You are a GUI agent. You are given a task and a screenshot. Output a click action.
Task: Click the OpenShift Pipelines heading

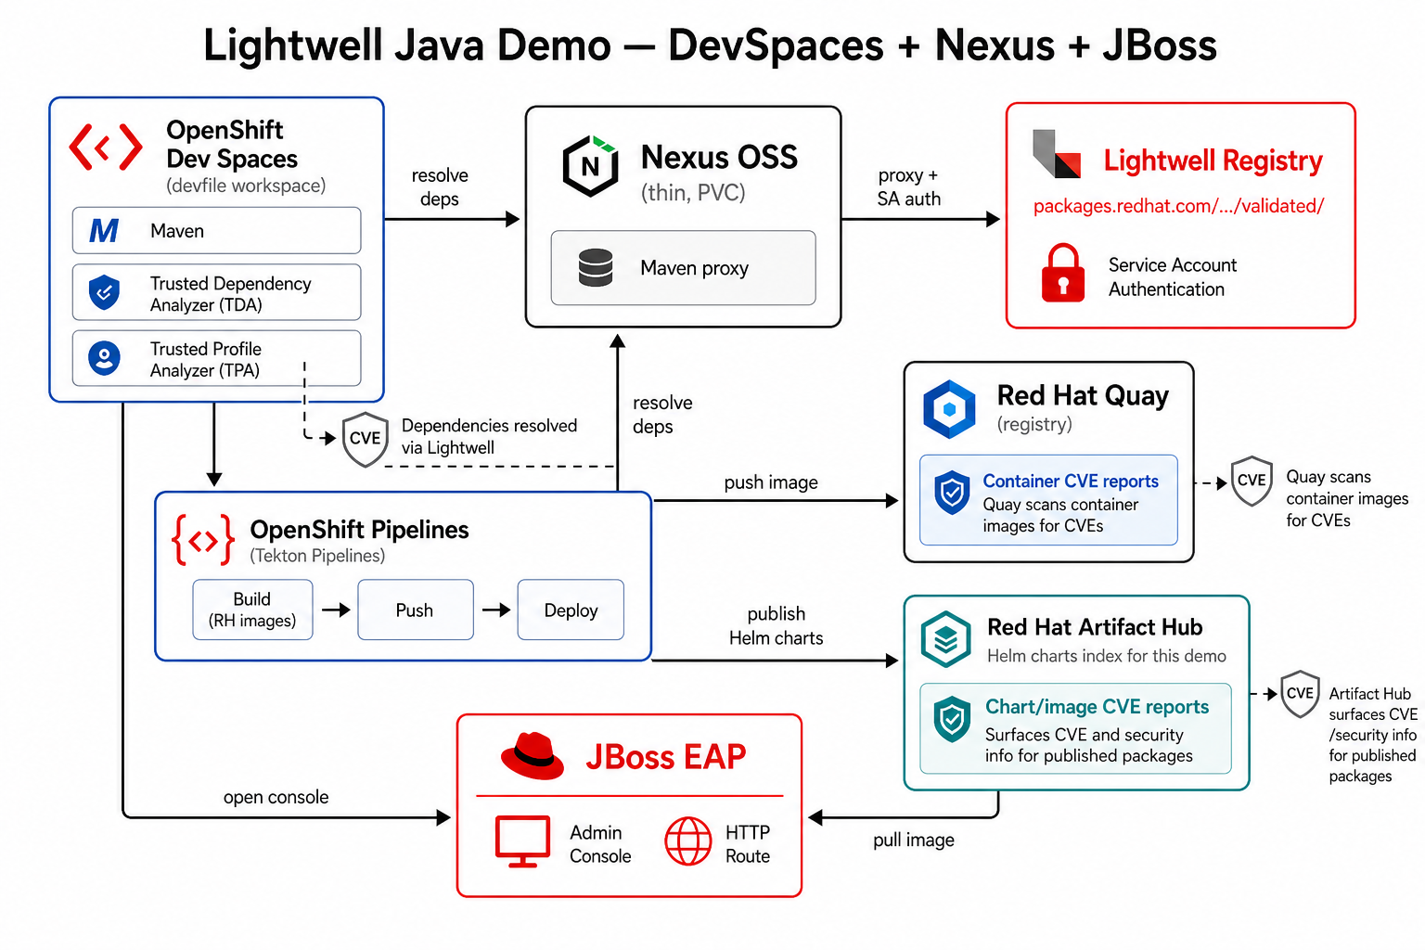pyautogui.click(x=359, y=530)
